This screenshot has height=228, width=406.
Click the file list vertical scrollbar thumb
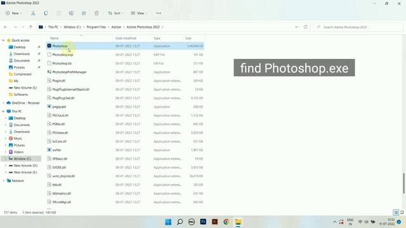click(403, 183)
